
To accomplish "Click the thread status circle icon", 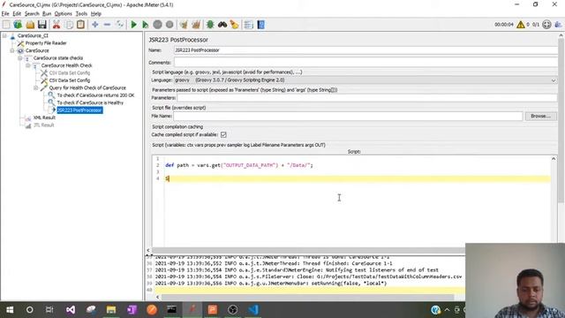I will pyautogui.click(x=546, y=25).
